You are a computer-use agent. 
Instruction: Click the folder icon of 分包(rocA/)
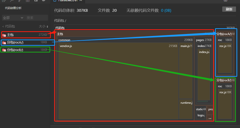4,42
